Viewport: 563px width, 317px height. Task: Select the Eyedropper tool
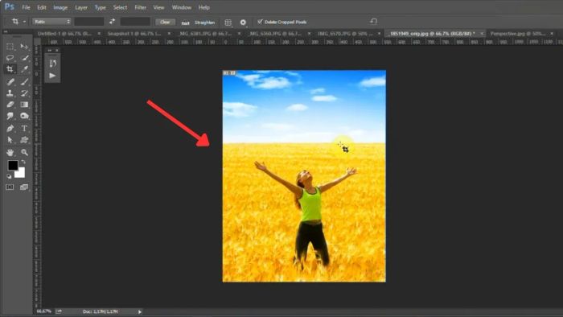[x=24, y=69]
